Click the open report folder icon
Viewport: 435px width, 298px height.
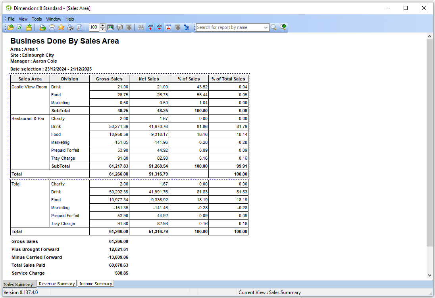[11, 27]
